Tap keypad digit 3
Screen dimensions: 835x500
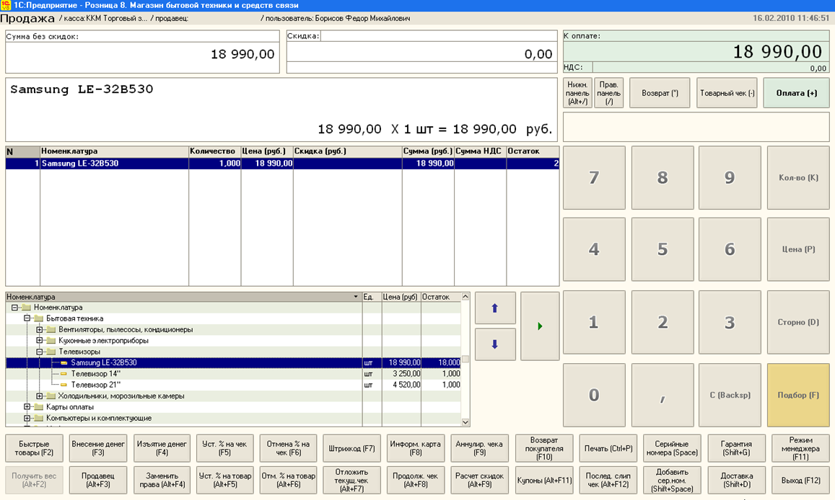[x=730, y=322]
